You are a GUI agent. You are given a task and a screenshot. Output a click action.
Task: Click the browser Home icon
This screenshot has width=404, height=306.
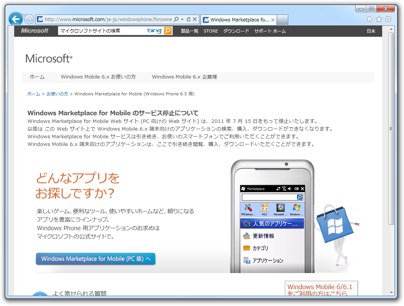click(x=369, y=19)
